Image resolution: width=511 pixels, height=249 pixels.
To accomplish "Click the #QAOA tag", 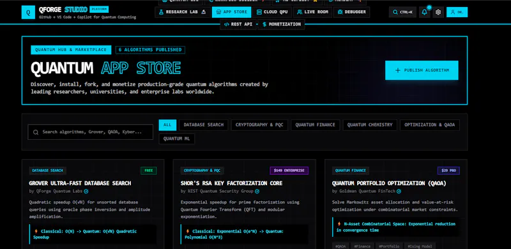I will [340, 246].
